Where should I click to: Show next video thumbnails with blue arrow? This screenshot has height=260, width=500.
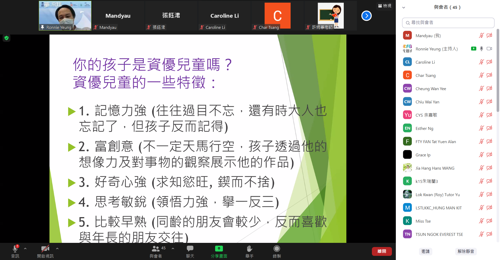366,16
